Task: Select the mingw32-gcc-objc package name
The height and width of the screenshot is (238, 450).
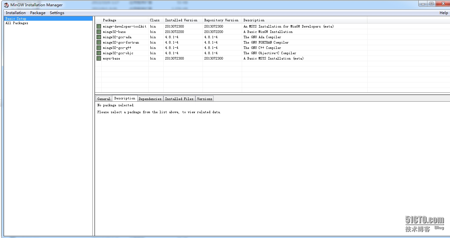Action: [x=118, y=53]
